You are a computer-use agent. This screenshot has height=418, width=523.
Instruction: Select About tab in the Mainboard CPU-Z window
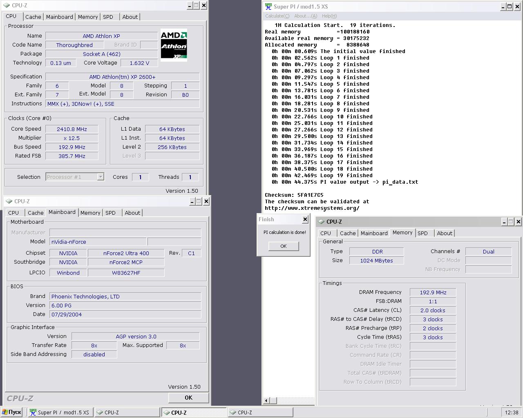(132, 213)
